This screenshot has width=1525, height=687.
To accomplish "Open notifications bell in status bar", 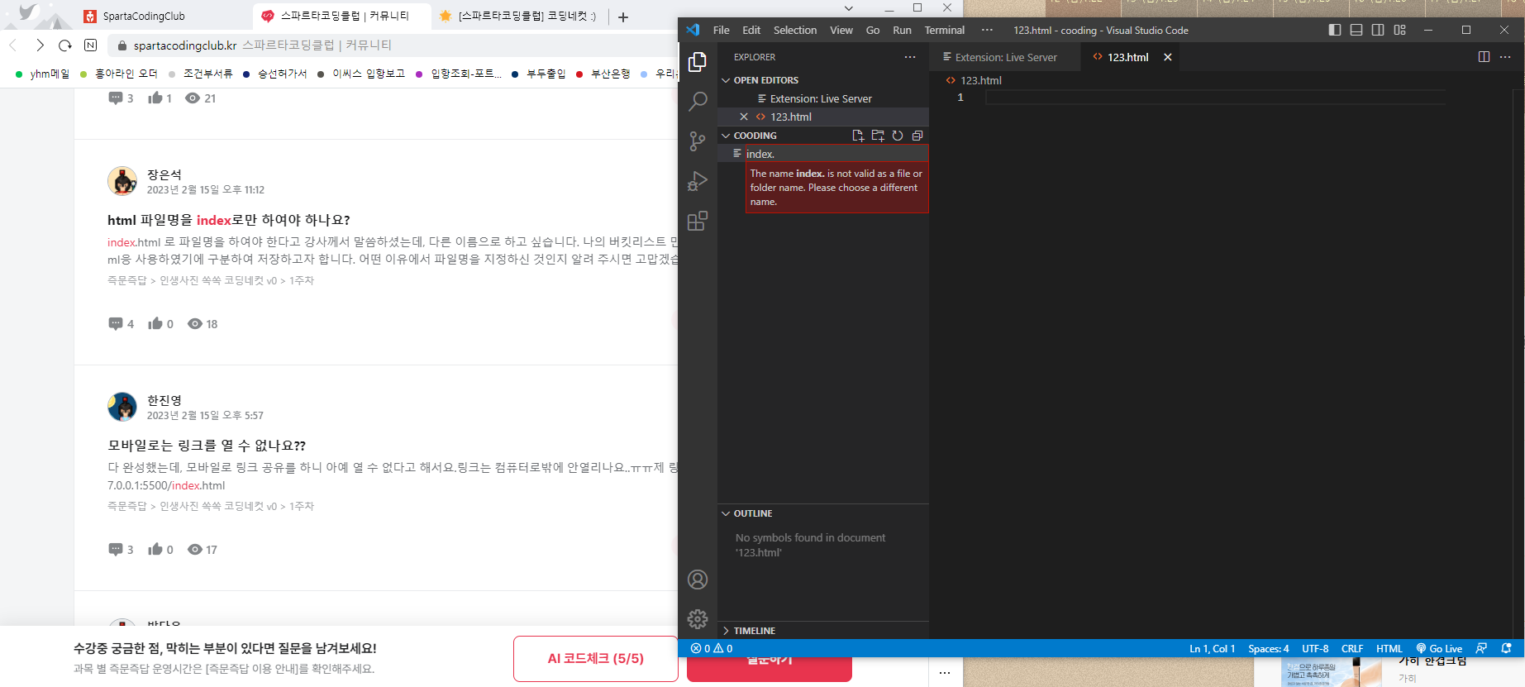I will [x=1506, y=648].
